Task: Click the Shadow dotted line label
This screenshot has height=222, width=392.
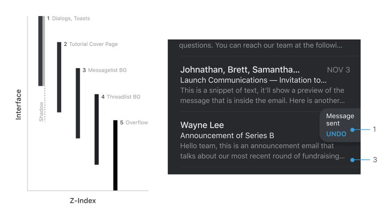Action: [41, 112]
